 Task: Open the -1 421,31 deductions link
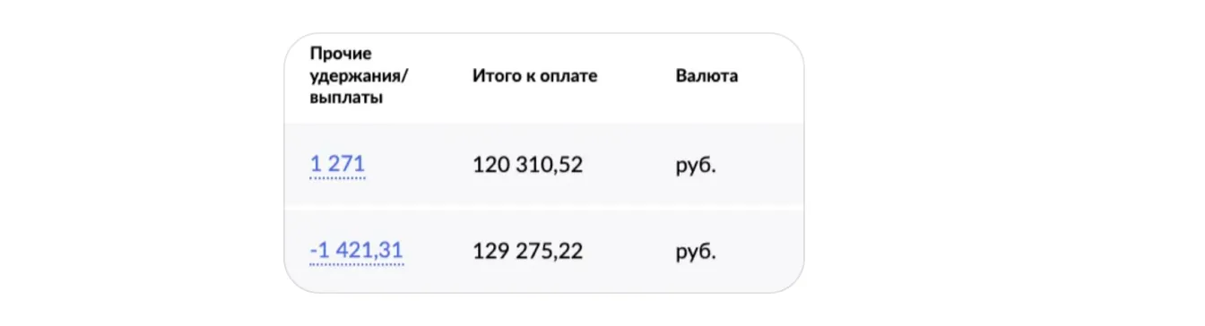(x=356, y=251)
